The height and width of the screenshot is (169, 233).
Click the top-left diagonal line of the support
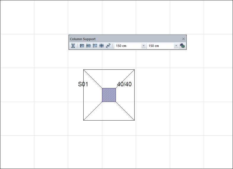pos(92,79)
